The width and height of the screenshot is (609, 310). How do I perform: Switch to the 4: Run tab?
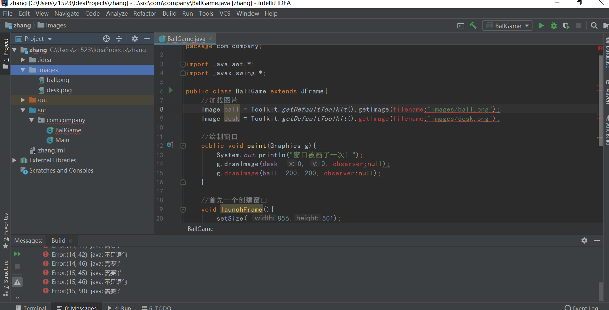point(119,307)
